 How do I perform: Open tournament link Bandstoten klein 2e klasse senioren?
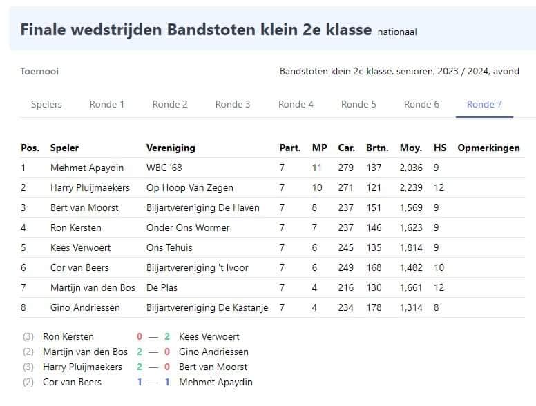tap(399, 71)
